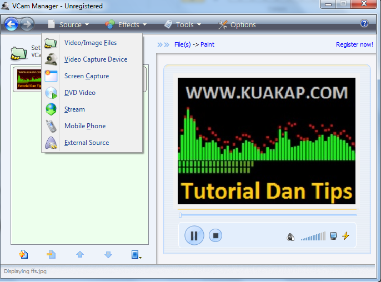Open the Effects dropdown menu
This screenshot has width=381, height=282.
click(x=126, y=24)
